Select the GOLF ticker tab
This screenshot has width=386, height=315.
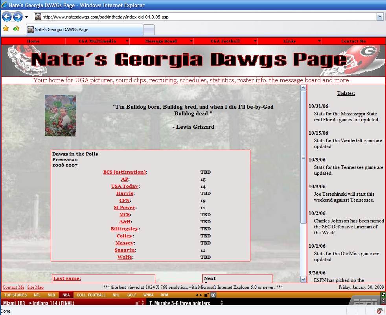coord(132,295)
